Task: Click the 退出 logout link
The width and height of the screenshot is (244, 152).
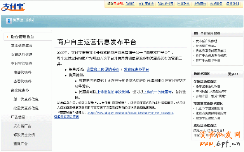Action: [130, 3]
